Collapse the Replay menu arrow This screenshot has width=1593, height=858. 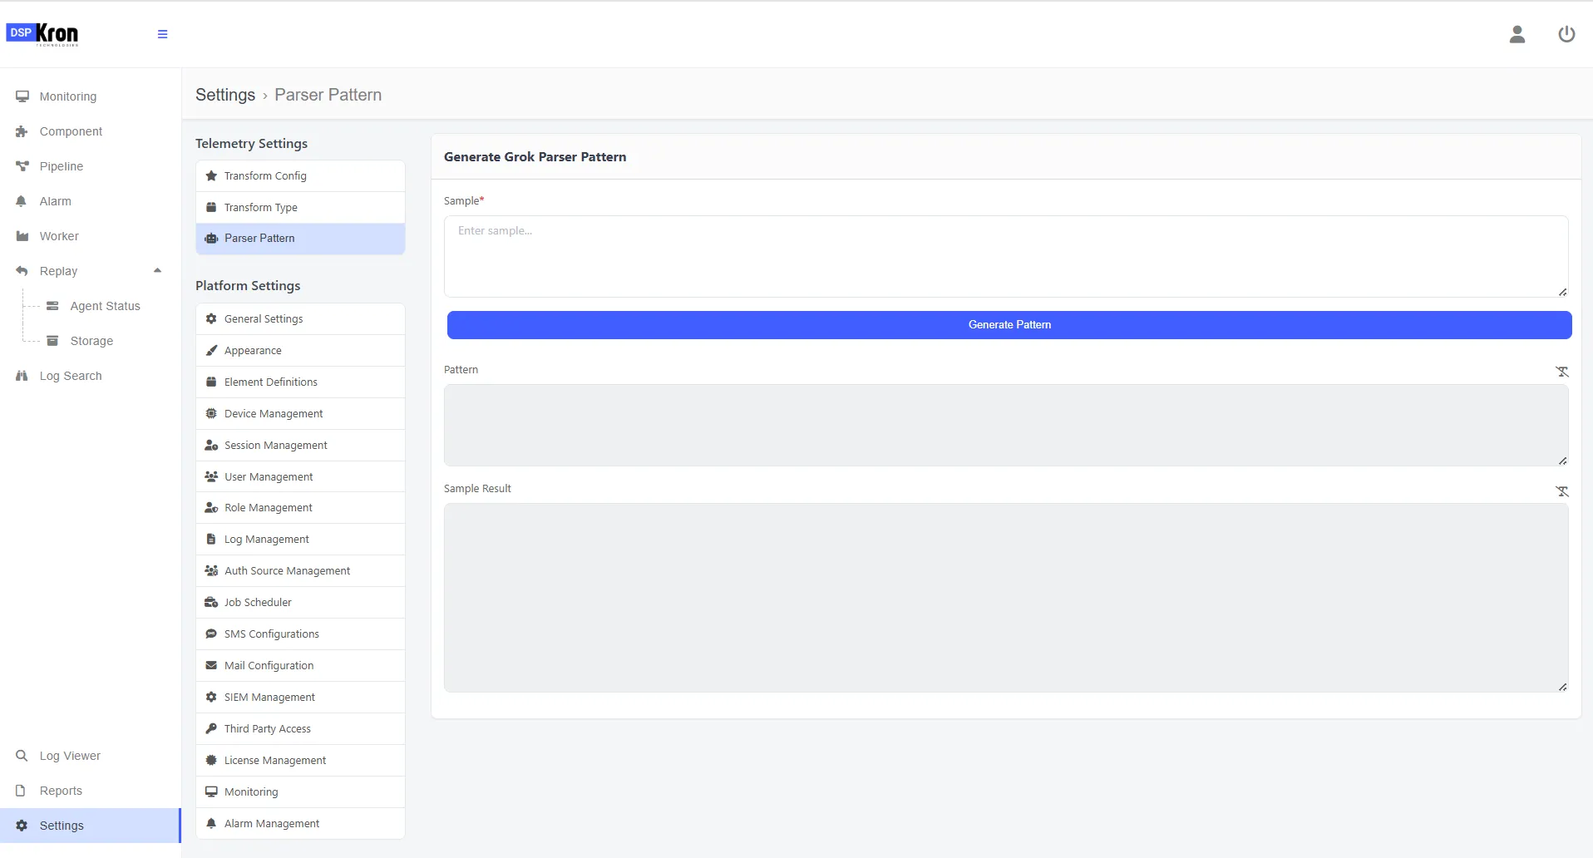[x=157, y=270]
